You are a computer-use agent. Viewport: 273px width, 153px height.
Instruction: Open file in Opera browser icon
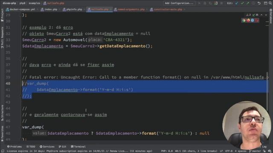(257, 20)
